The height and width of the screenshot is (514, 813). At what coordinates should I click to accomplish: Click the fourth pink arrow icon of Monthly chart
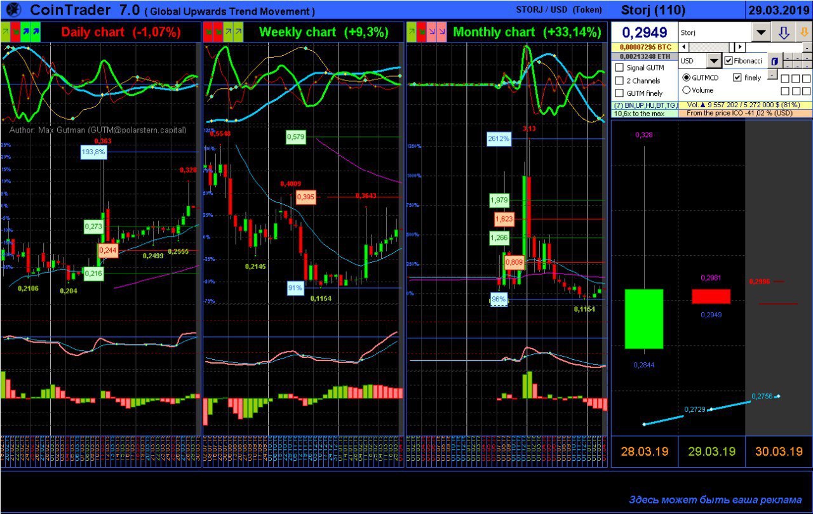(441, 32)
